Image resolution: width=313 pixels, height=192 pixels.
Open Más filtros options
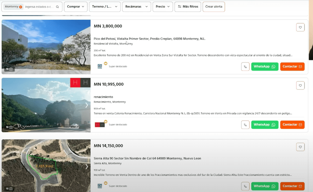point(188,7)
